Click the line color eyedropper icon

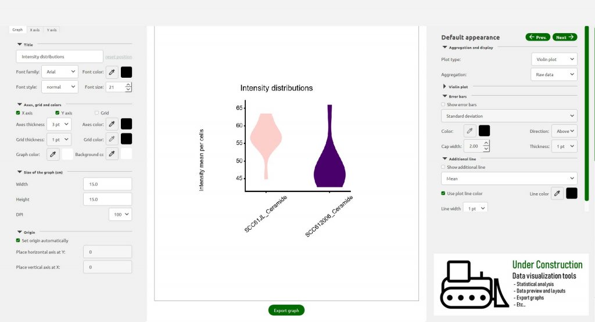(x=557, y=193)
